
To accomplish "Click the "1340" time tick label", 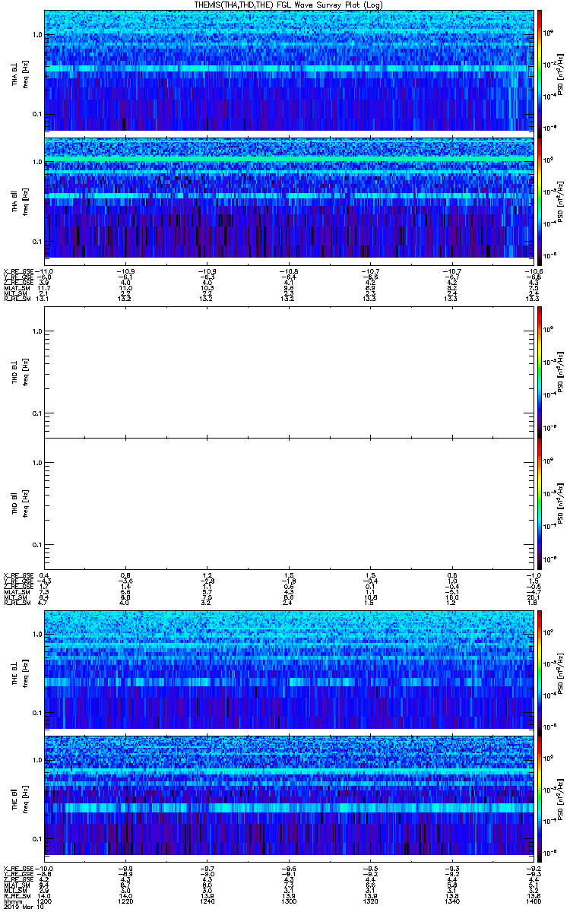I will point(453,900).
